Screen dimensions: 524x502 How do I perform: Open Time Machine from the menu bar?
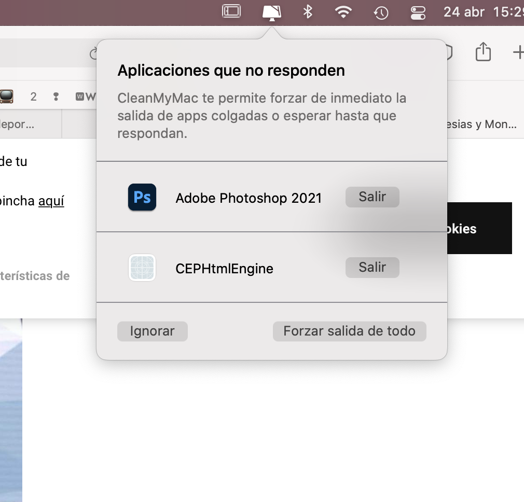click(x=381, y=12)
